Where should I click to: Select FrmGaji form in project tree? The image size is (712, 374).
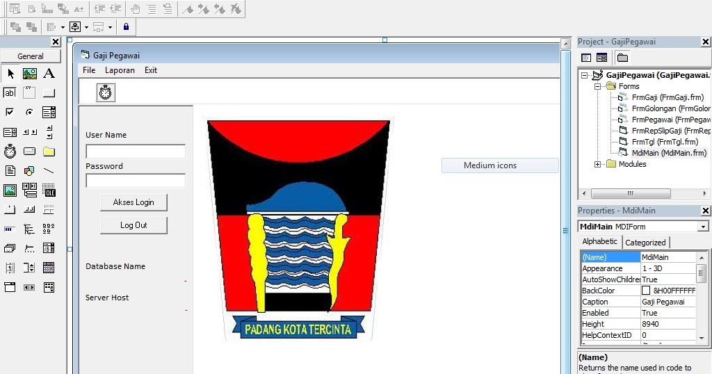[x=667, y=97]
